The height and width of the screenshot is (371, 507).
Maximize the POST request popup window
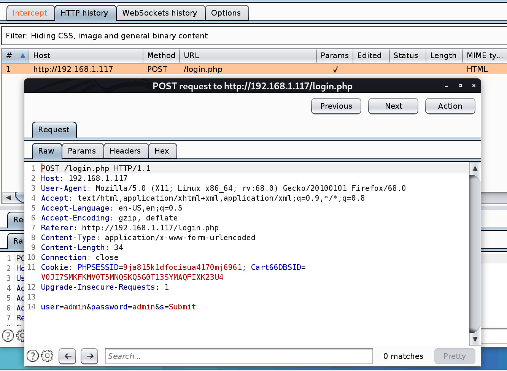(460, 86)
